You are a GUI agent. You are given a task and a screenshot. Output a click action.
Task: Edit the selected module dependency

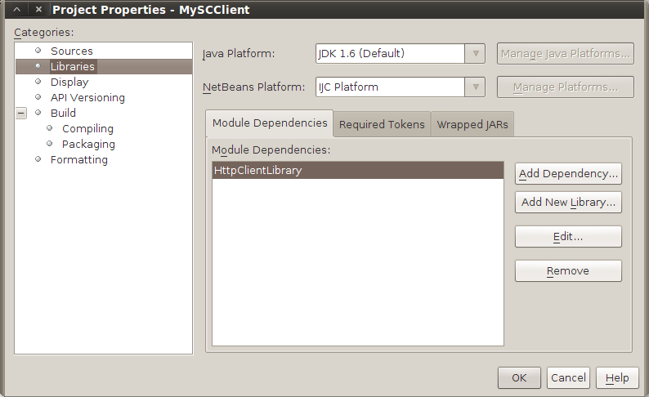point(568,237)
